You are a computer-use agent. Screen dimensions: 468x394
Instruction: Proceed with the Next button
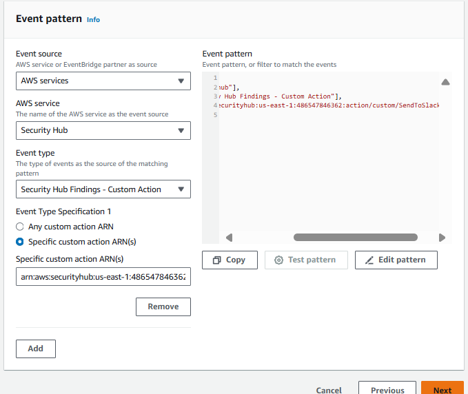[x=442, y=388]
